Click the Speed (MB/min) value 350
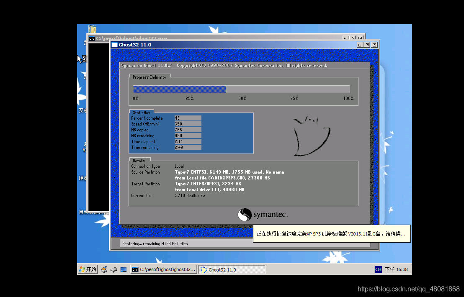 (x=188, y=124)
